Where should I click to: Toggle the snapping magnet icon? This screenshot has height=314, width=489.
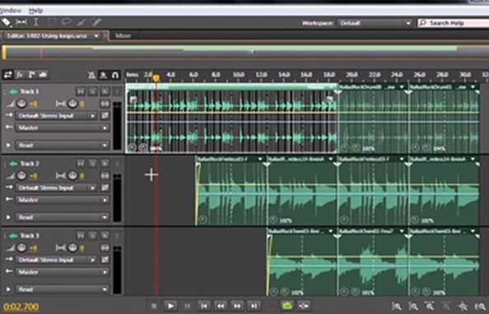point(115,75)
